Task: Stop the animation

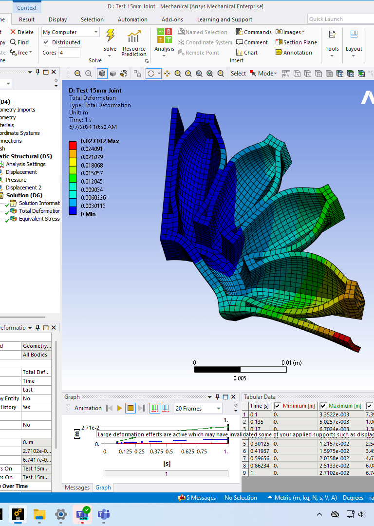Action: (x=131, y=408)
